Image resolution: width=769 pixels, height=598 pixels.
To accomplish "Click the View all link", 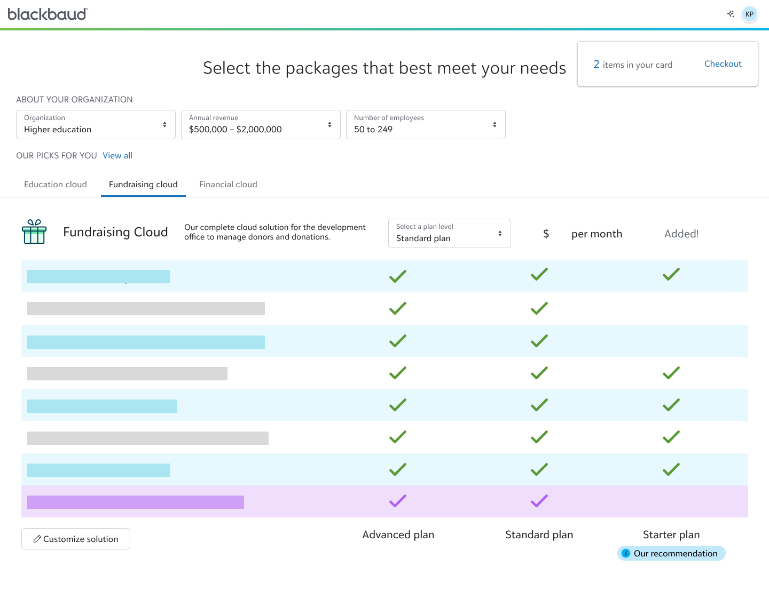I will click(117, 156).
